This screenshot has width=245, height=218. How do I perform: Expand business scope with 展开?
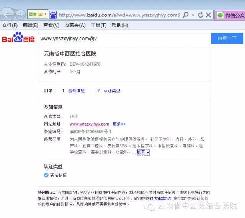(x=143, y=152)
